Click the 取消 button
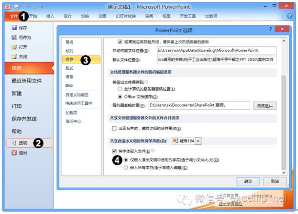298x214 pixels. coord(275,181)
